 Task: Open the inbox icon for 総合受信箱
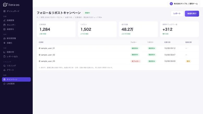(4, 39)
